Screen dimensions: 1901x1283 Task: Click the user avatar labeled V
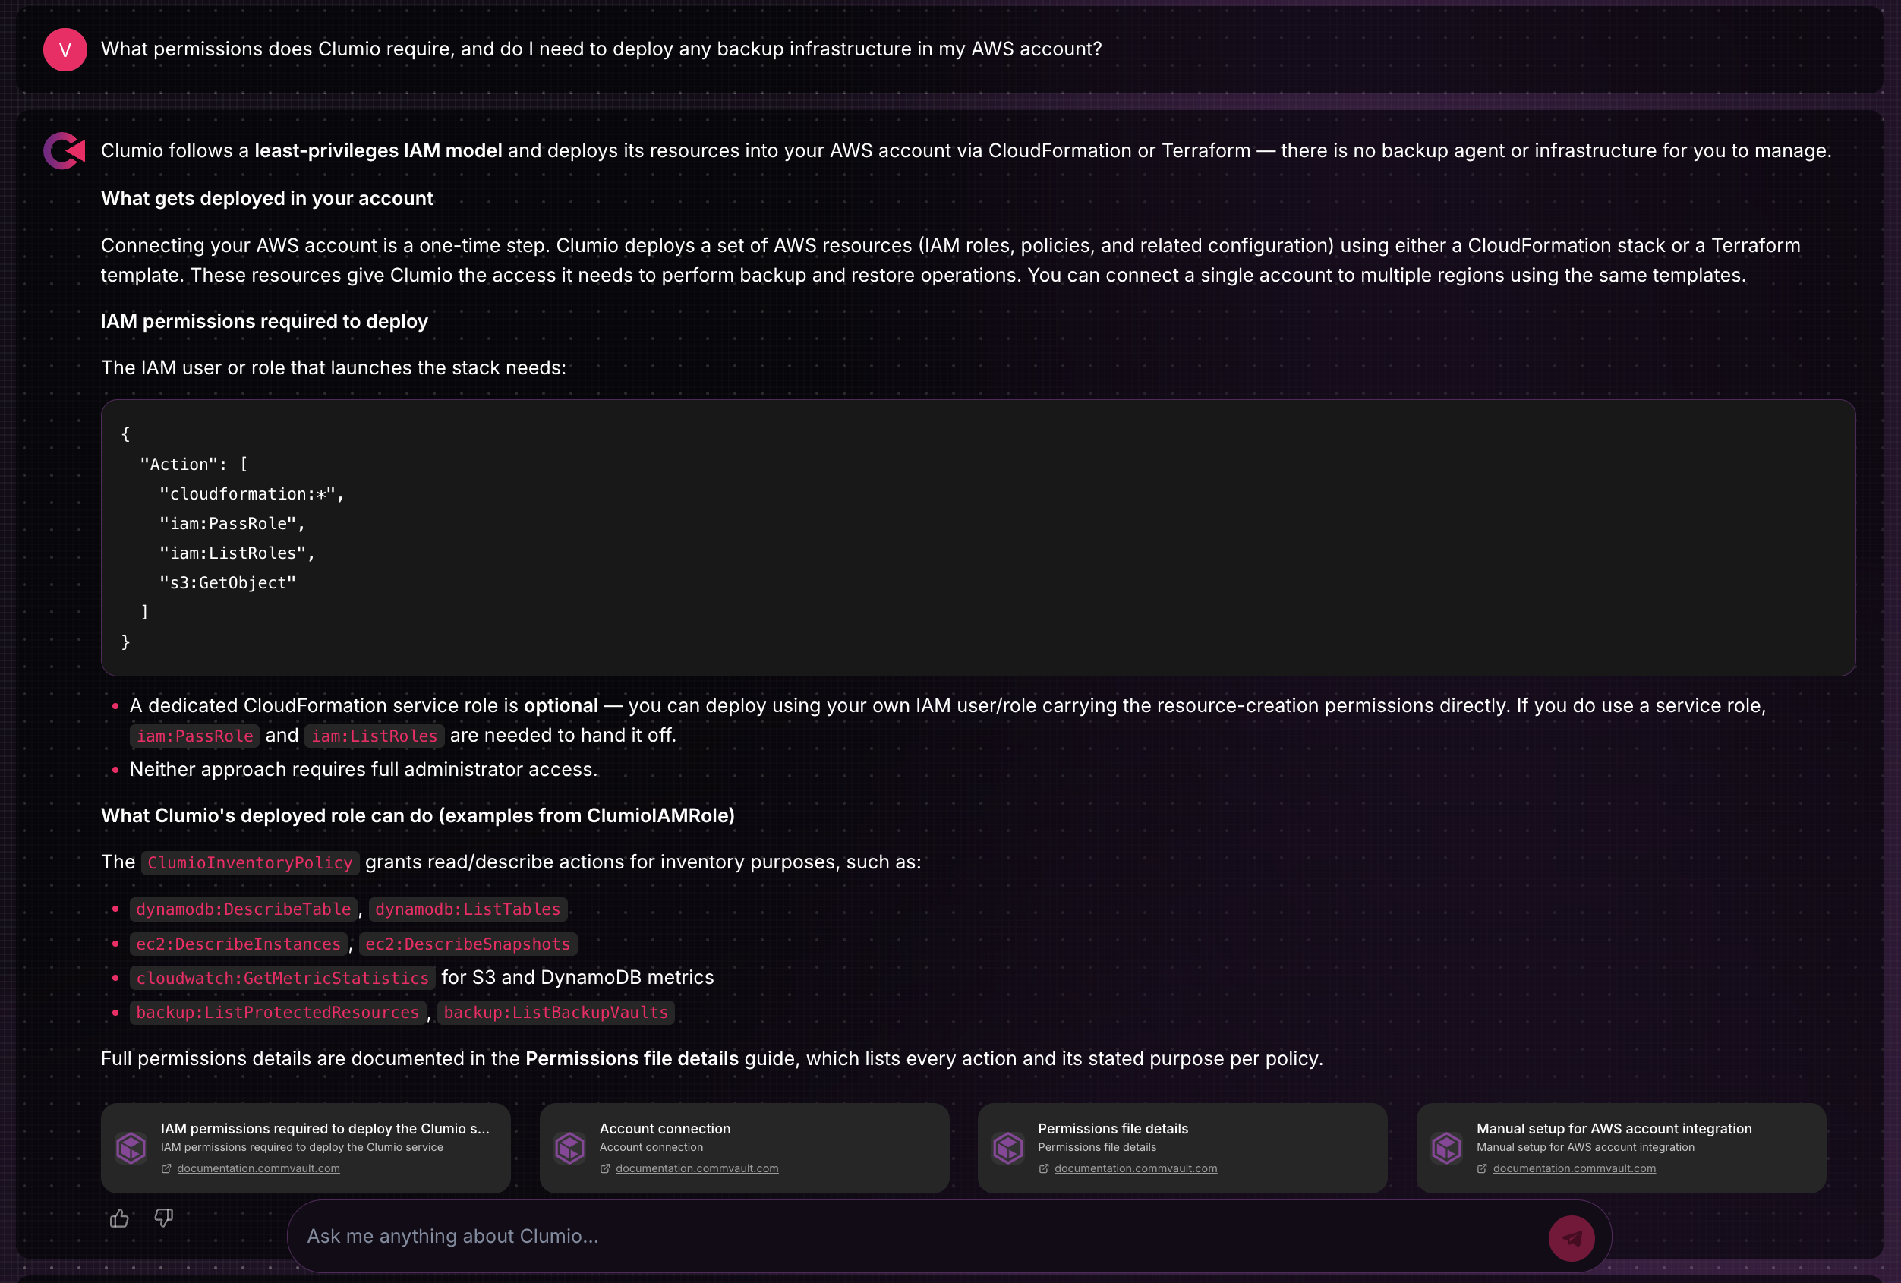65,50
